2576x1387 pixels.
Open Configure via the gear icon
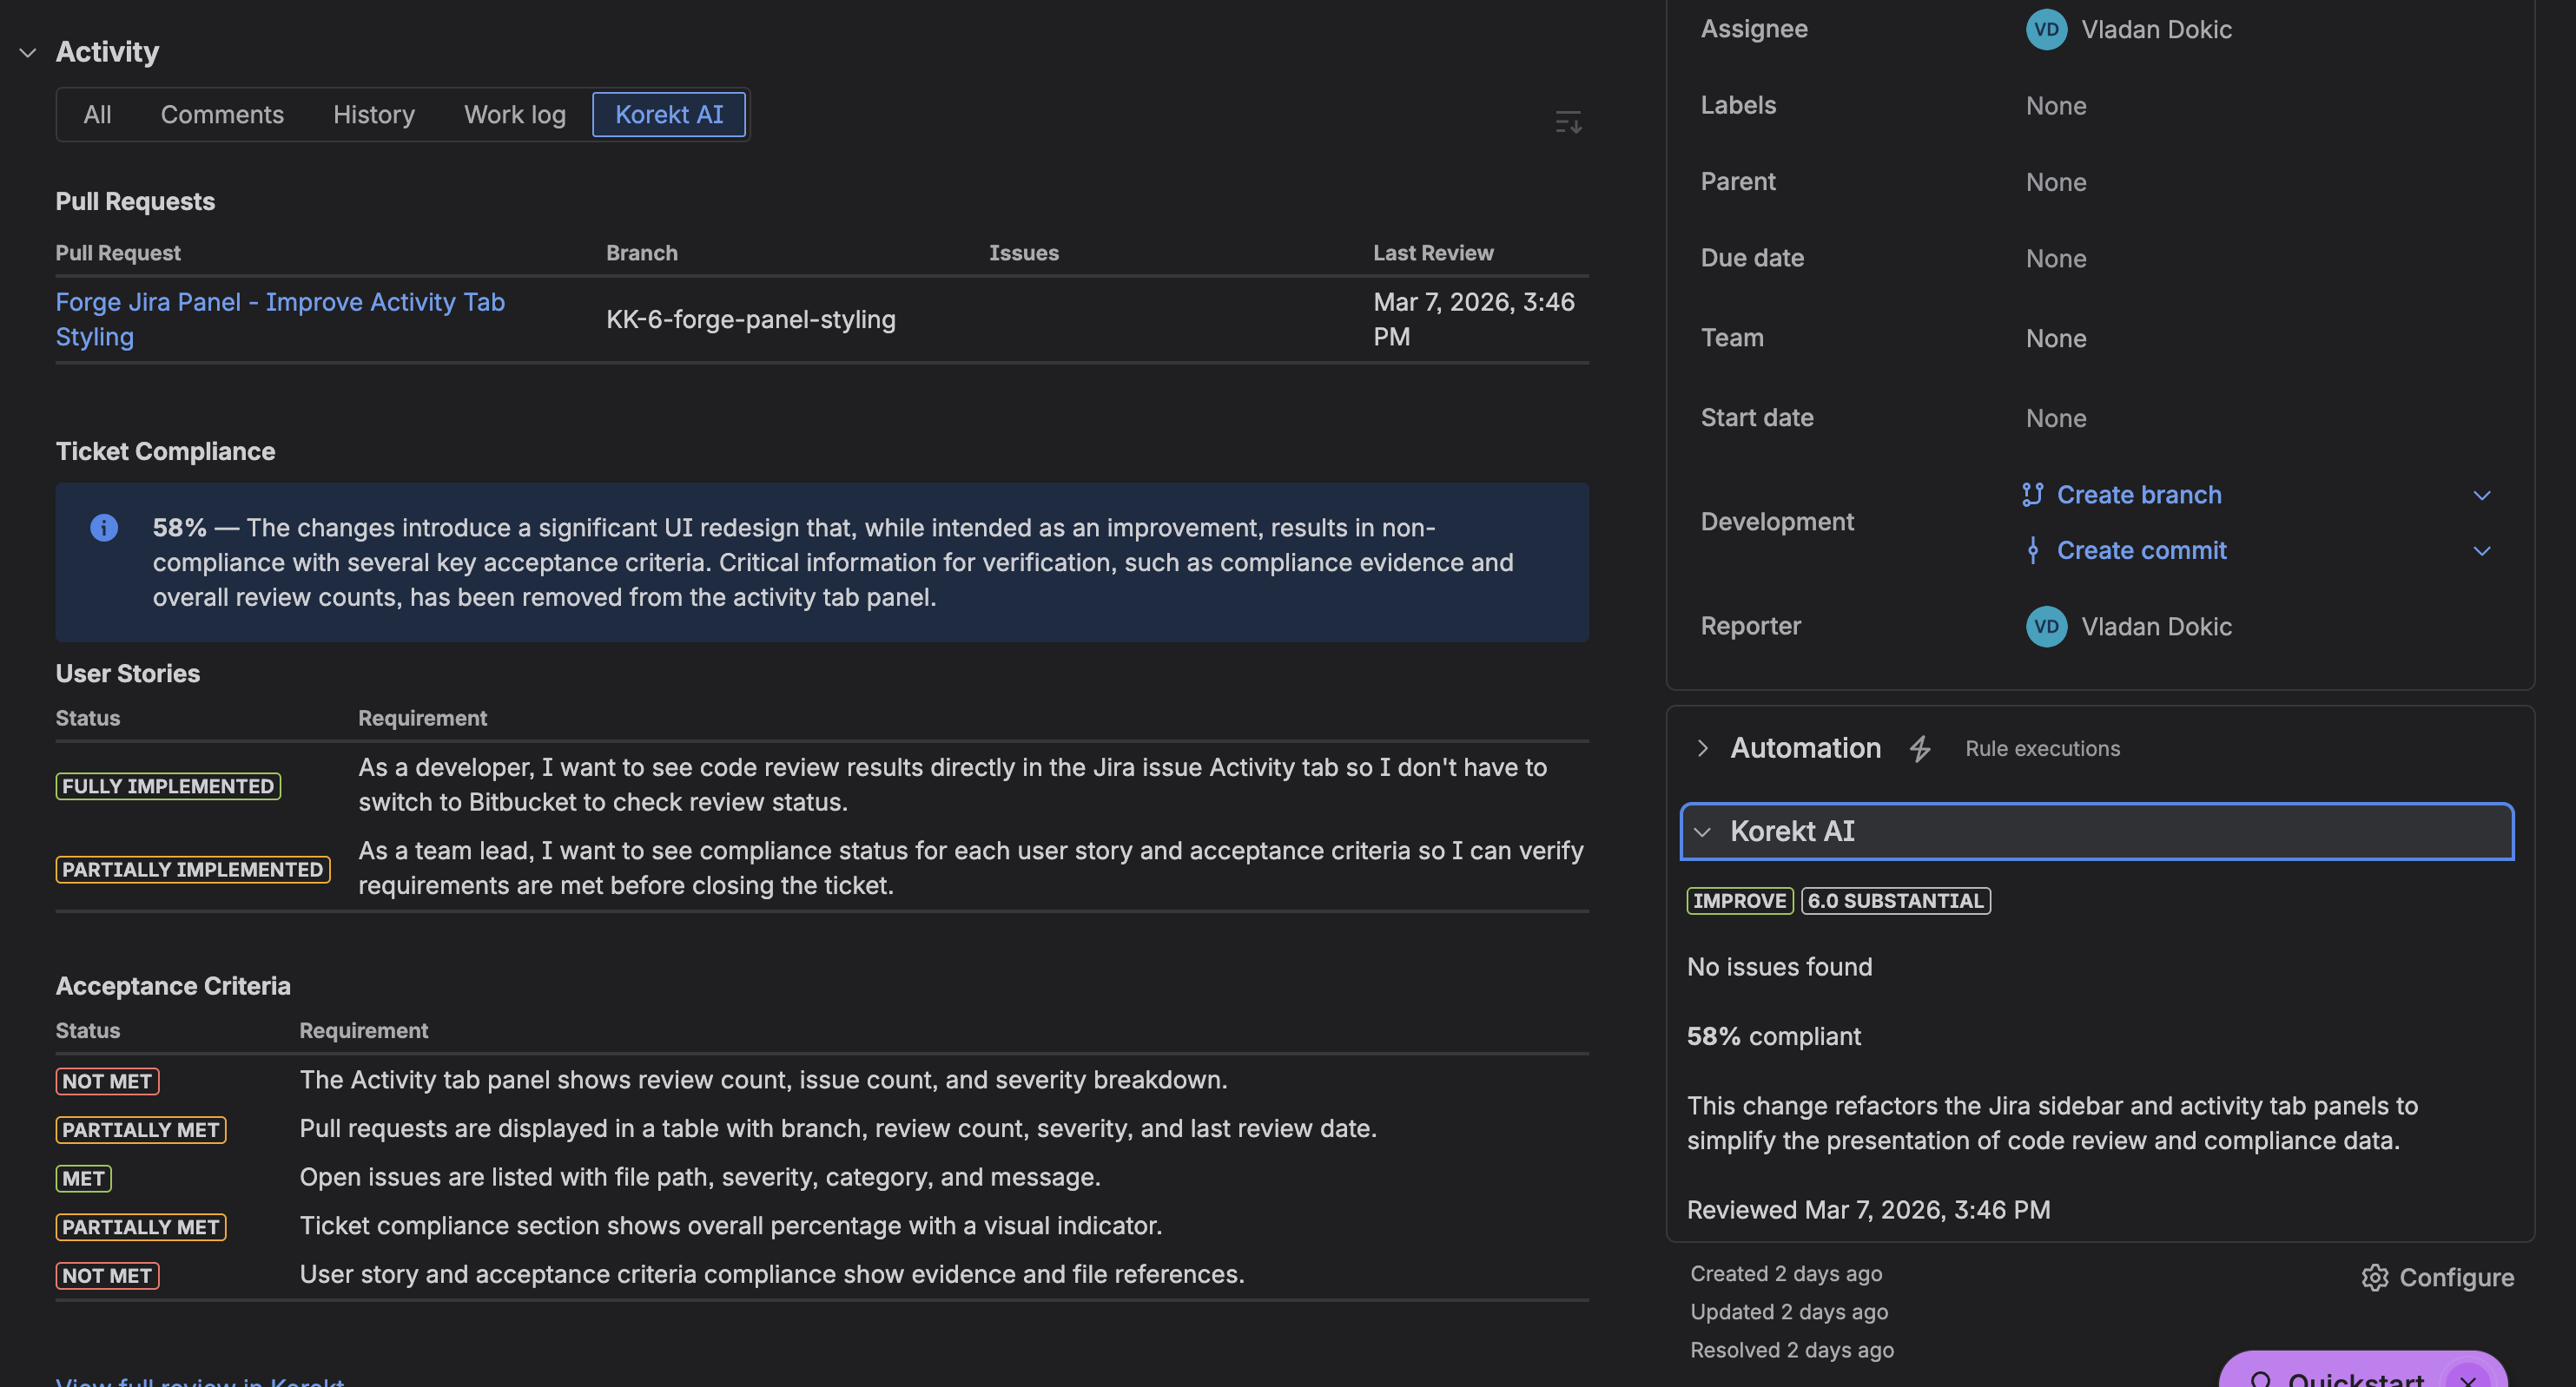coord(2376,1277)
